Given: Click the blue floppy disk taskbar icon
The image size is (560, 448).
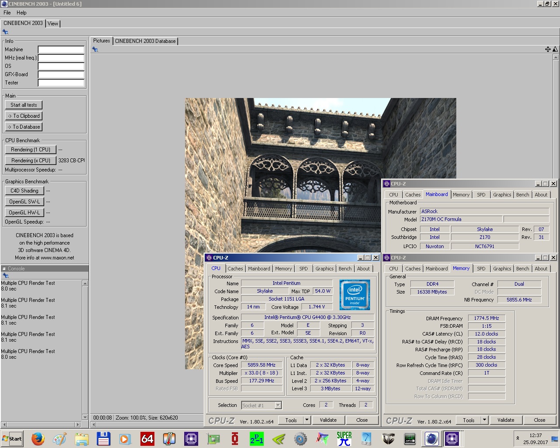Looking at the screenshot, I should tap(104, 438).
